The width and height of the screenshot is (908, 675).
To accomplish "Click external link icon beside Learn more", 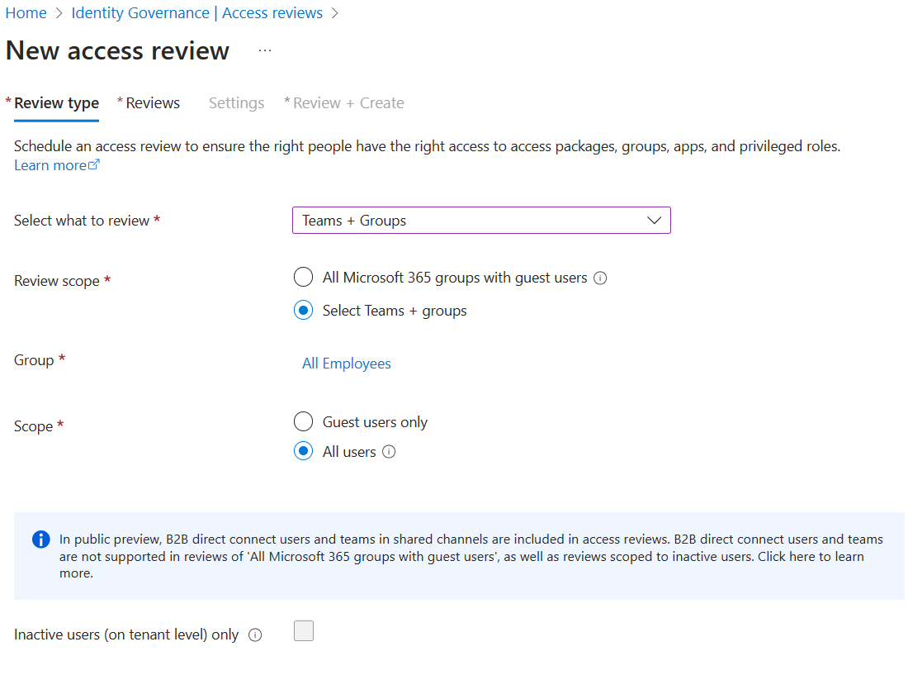I will pyautogui.click(x=94, y=165).
